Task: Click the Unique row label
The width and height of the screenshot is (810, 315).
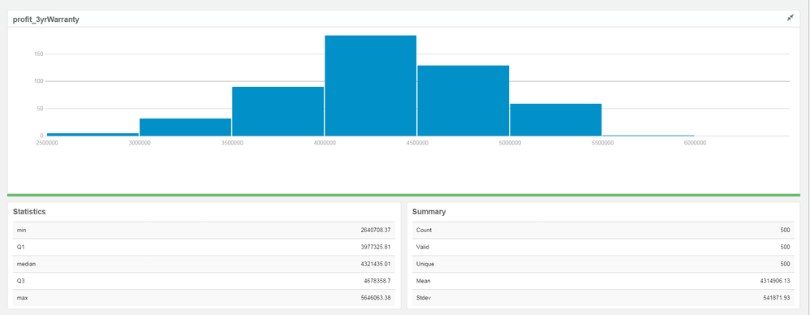Action: [x=425, y=264]
